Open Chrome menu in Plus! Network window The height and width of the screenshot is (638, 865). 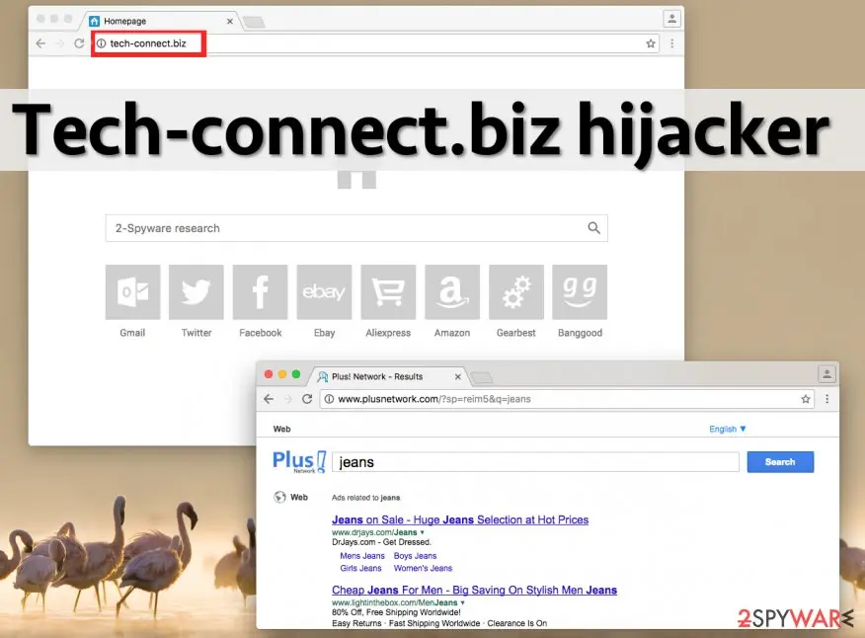(826, 398)
